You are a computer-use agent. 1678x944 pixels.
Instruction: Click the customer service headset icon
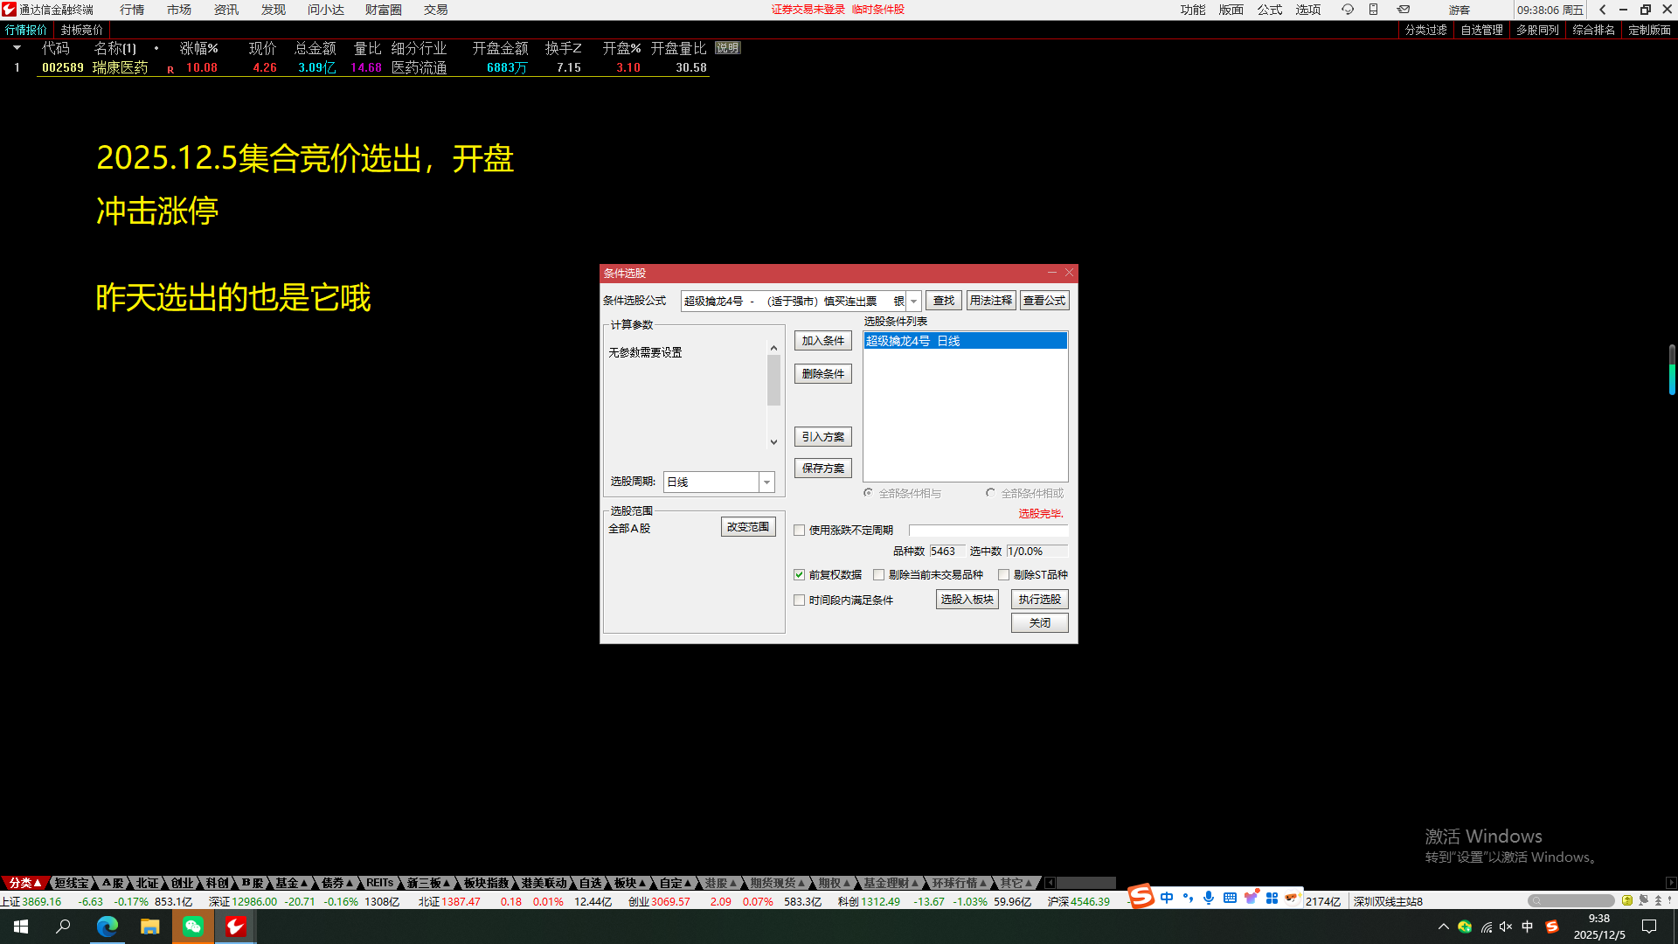pyautogui.click(x=1347, y=10)
